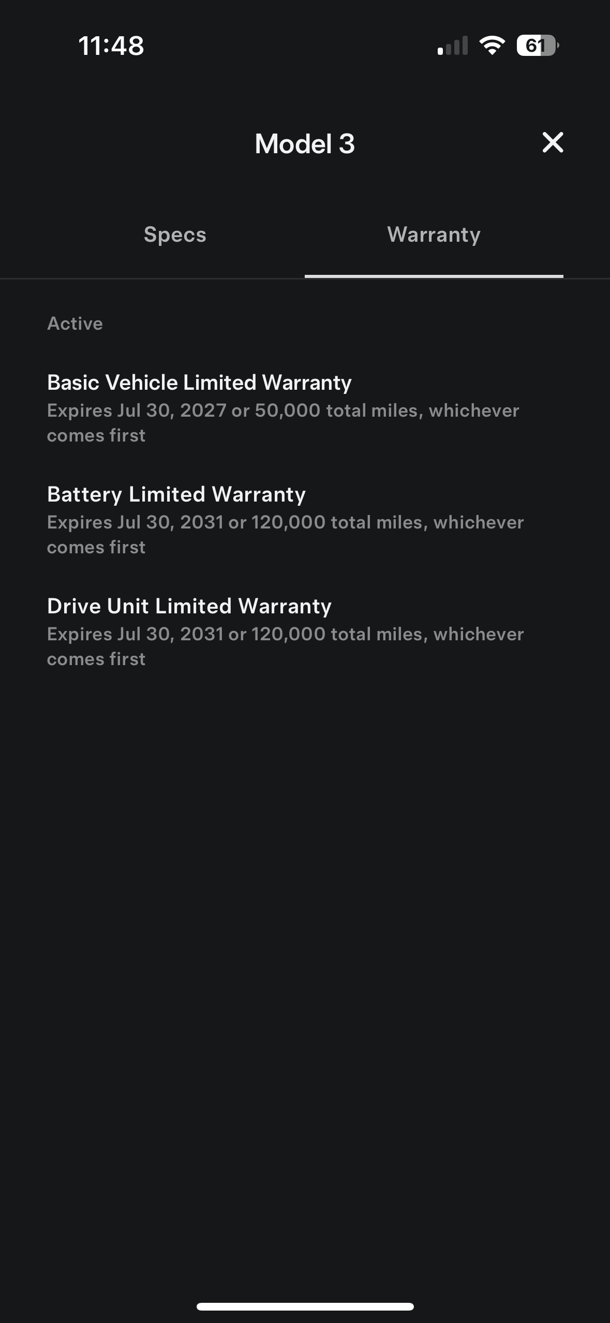Tap the Model 3 title
Viewport: 610px width, 1323px height.
click(305, 143)
